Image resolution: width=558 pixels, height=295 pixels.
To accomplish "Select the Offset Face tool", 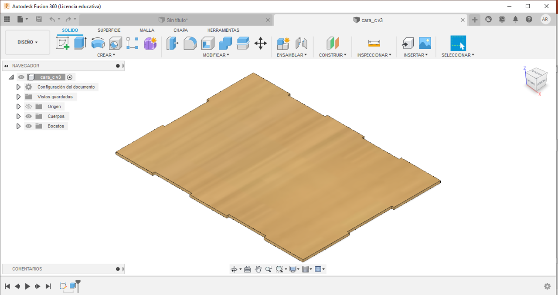I will coord(243,43).
